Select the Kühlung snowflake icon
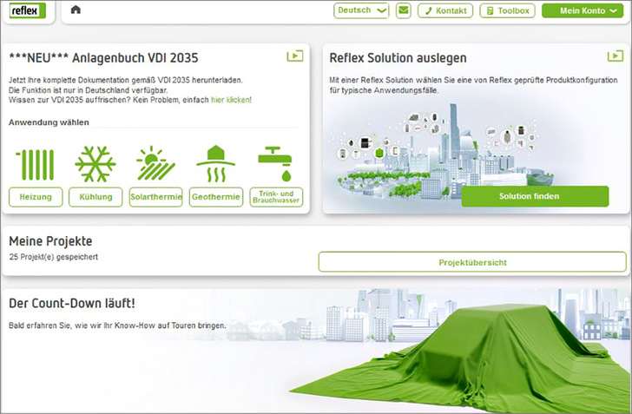 tap(95, 163)
